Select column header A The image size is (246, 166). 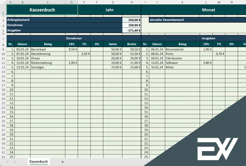click(11, 2)
